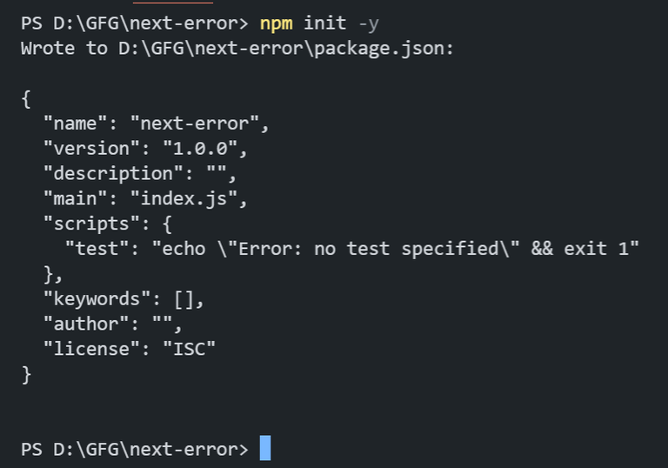The height and width of the screenshot is (468, 668).
Task: Click the blinking cursor block at the bottom prompt
Action: coord(265,448)
